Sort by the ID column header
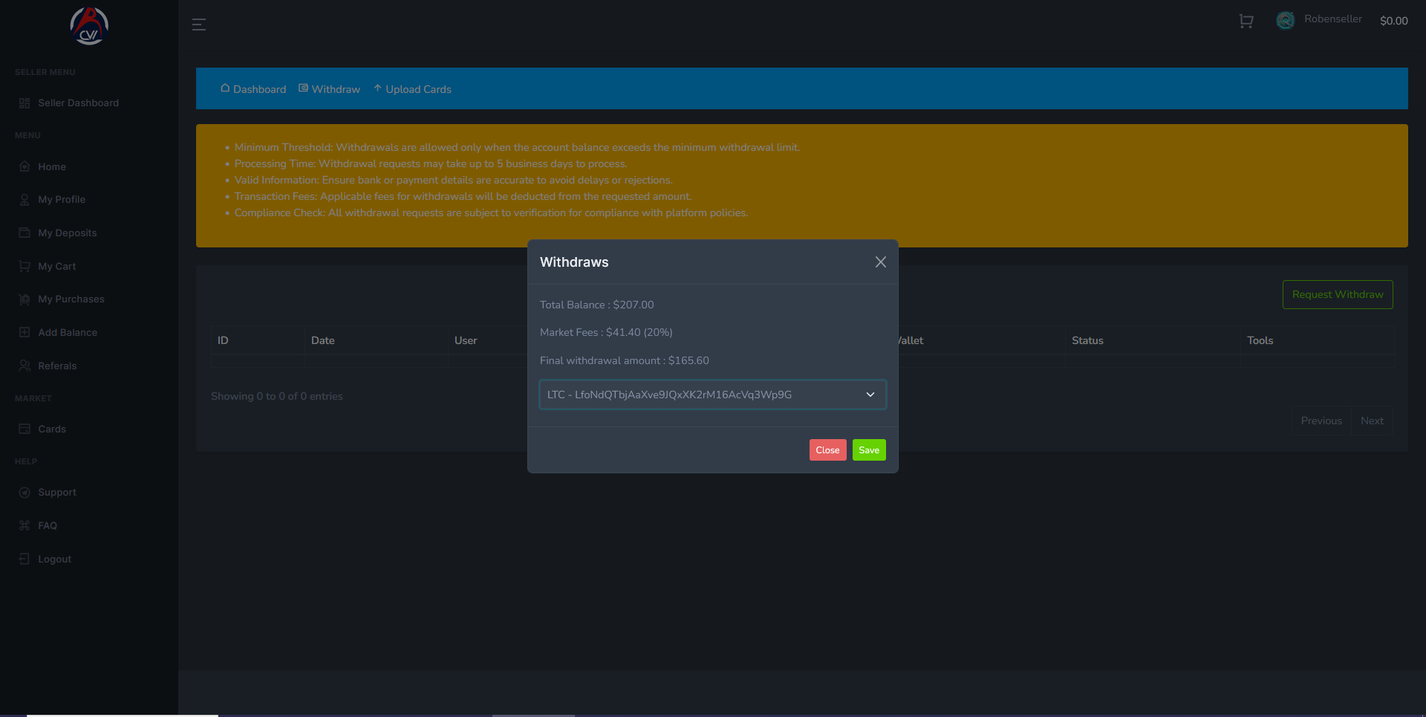This screenshot has width=1426, height=717. (x=258, y=340)
